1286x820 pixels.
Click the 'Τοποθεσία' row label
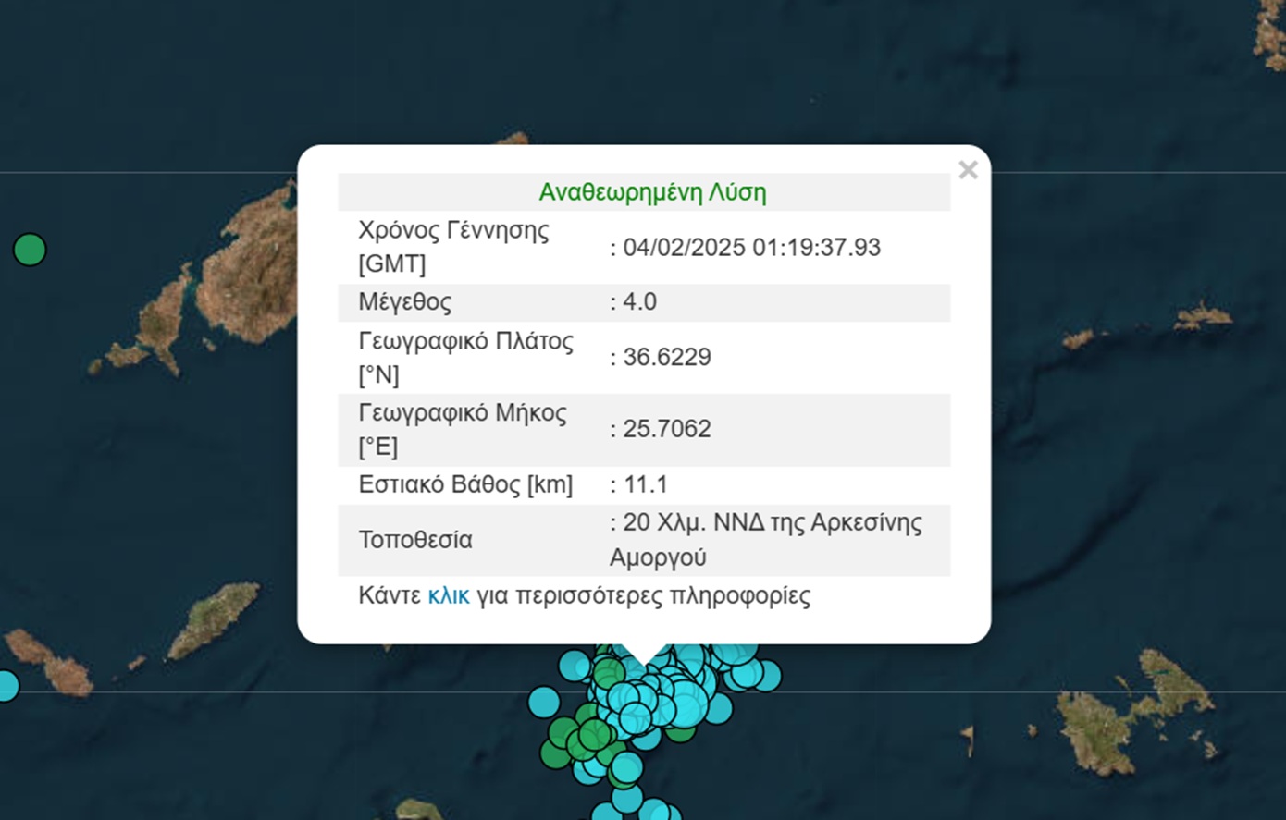point(415,540)
